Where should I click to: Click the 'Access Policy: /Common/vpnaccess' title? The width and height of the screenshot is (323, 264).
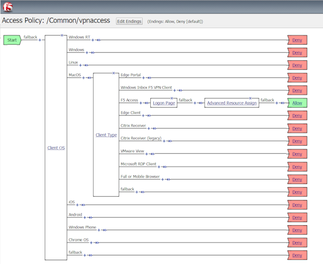[56, 20]
